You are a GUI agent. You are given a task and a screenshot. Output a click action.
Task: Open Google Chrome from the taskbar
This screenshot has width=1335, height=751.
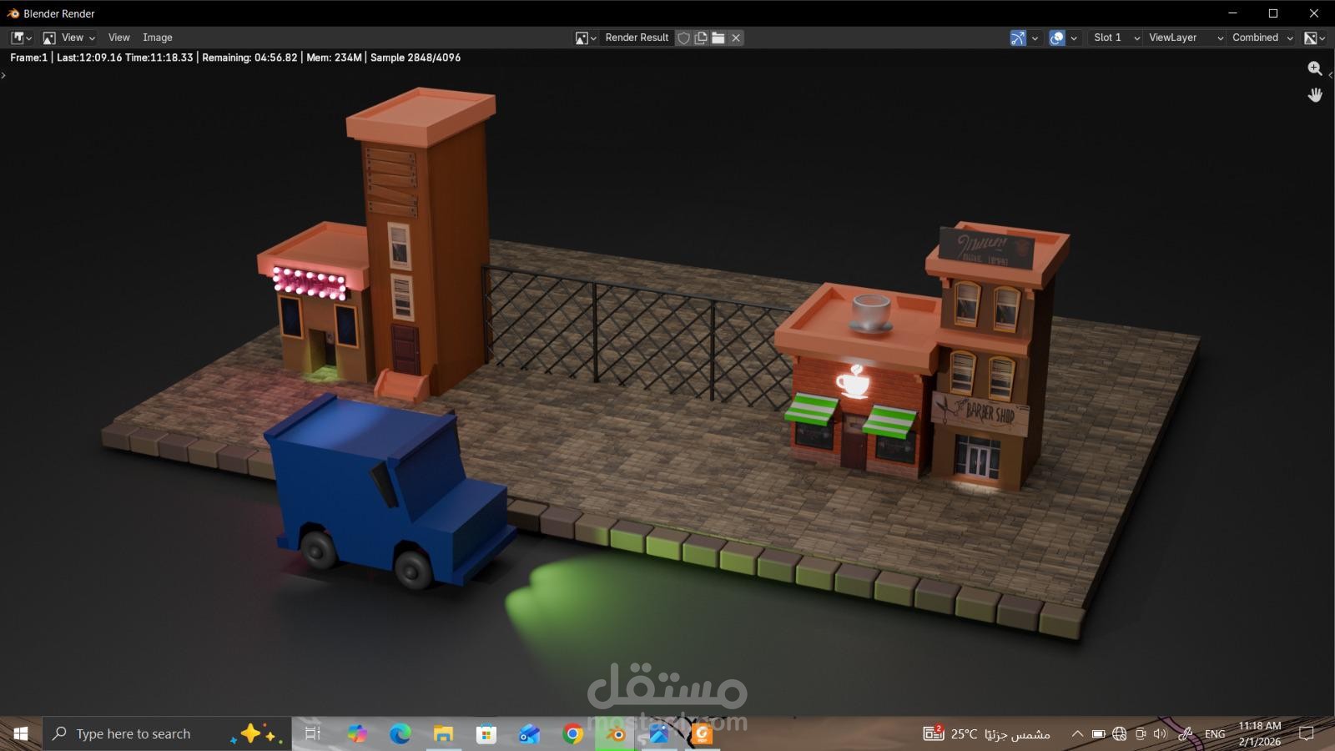click(572, 733)
